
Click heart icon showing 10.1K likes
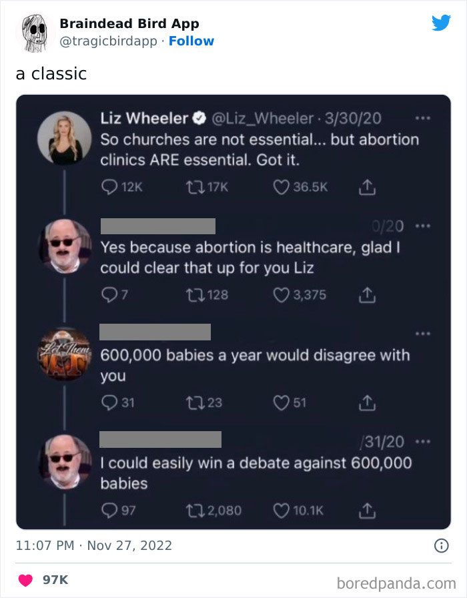coord(280,511)
